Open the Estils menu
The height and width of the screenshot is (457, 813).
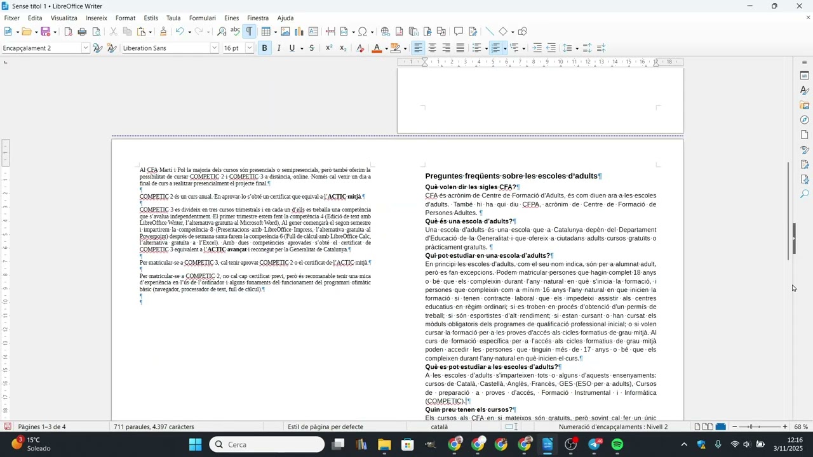151,18
